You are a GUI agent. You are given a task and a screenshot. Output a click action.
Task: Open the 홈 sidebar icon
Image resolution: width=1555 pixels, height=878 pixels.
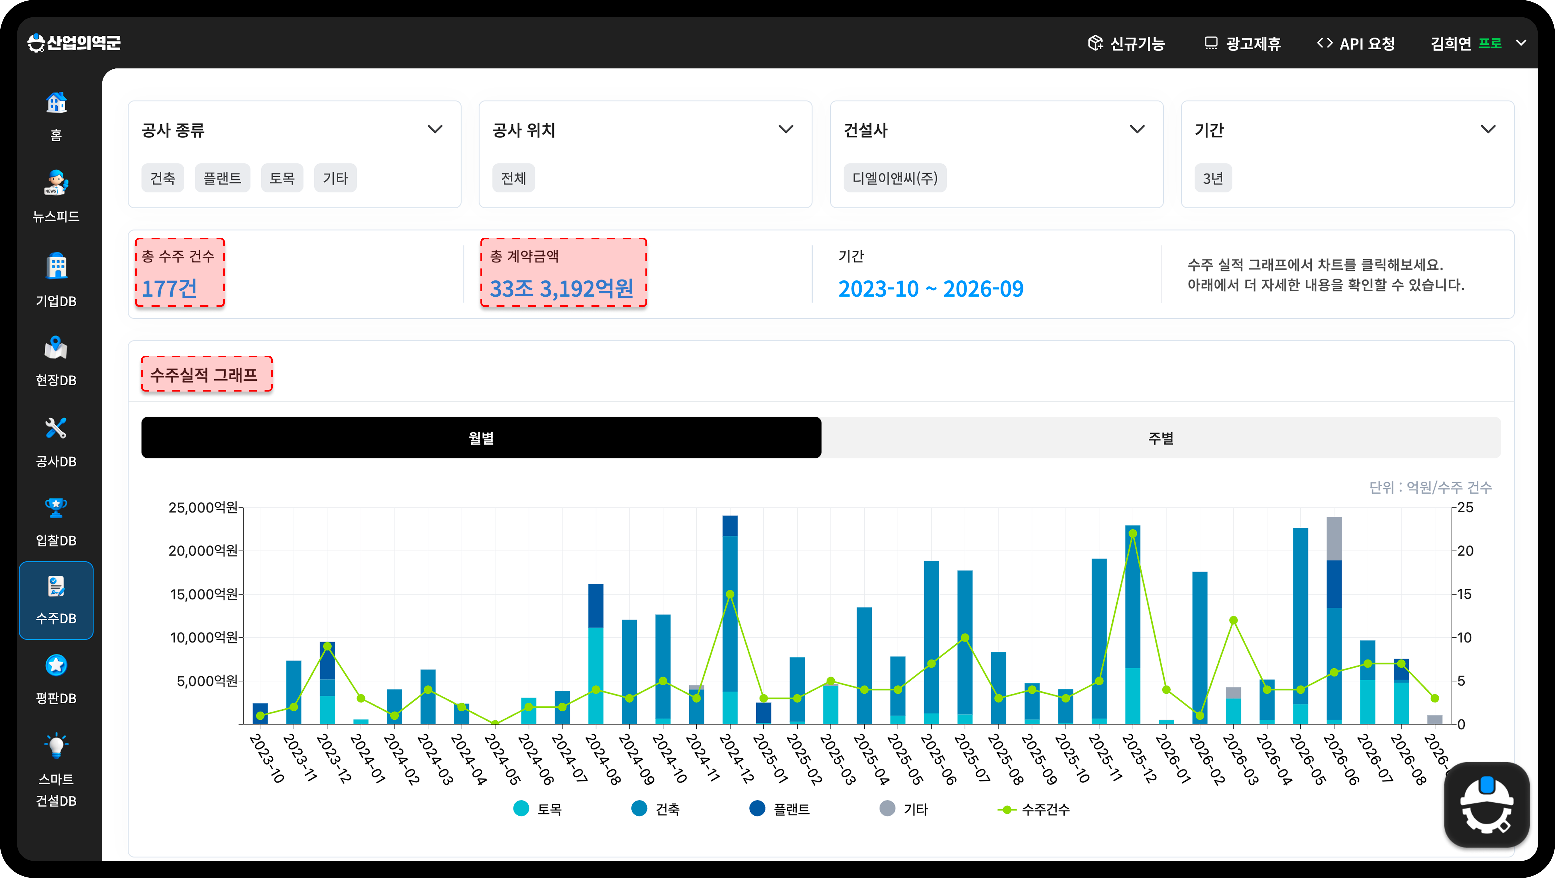tap(56, 103)
